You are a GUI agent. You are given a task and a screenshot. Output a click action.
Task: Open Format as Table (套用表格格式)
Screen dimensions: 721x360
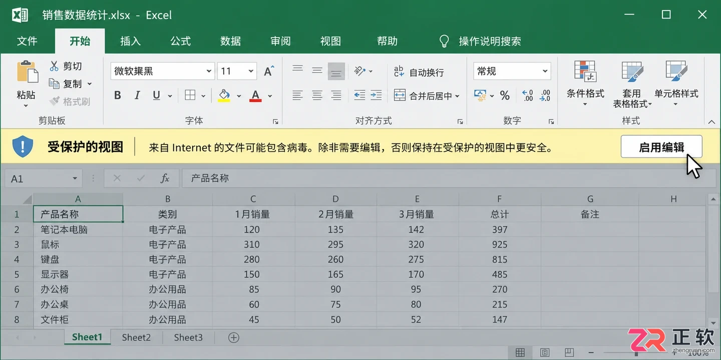point(632,83)
